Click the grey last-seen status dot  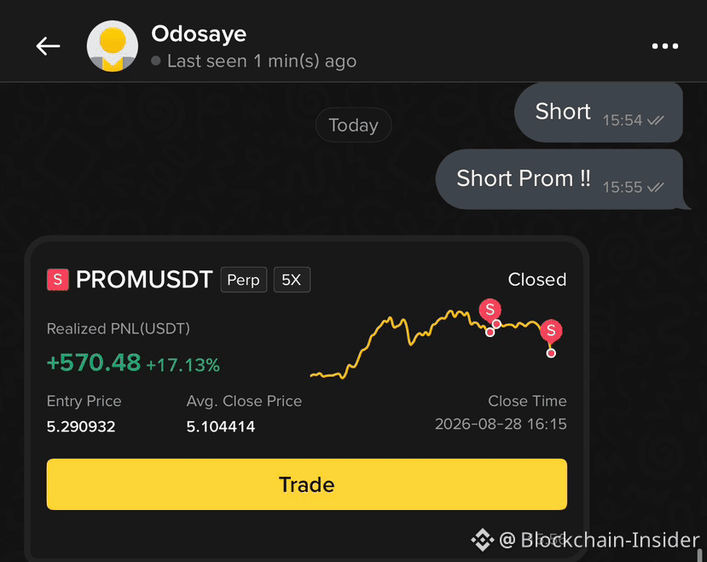point(156,61)
